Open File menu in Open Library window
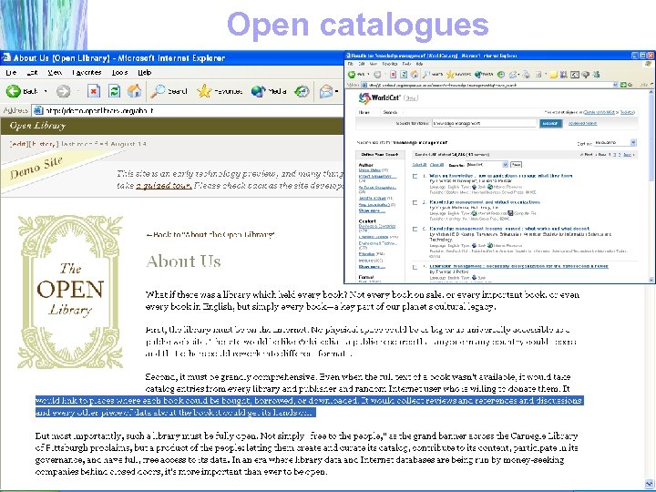This screenshot has width=656, height=492. point(11,72)
